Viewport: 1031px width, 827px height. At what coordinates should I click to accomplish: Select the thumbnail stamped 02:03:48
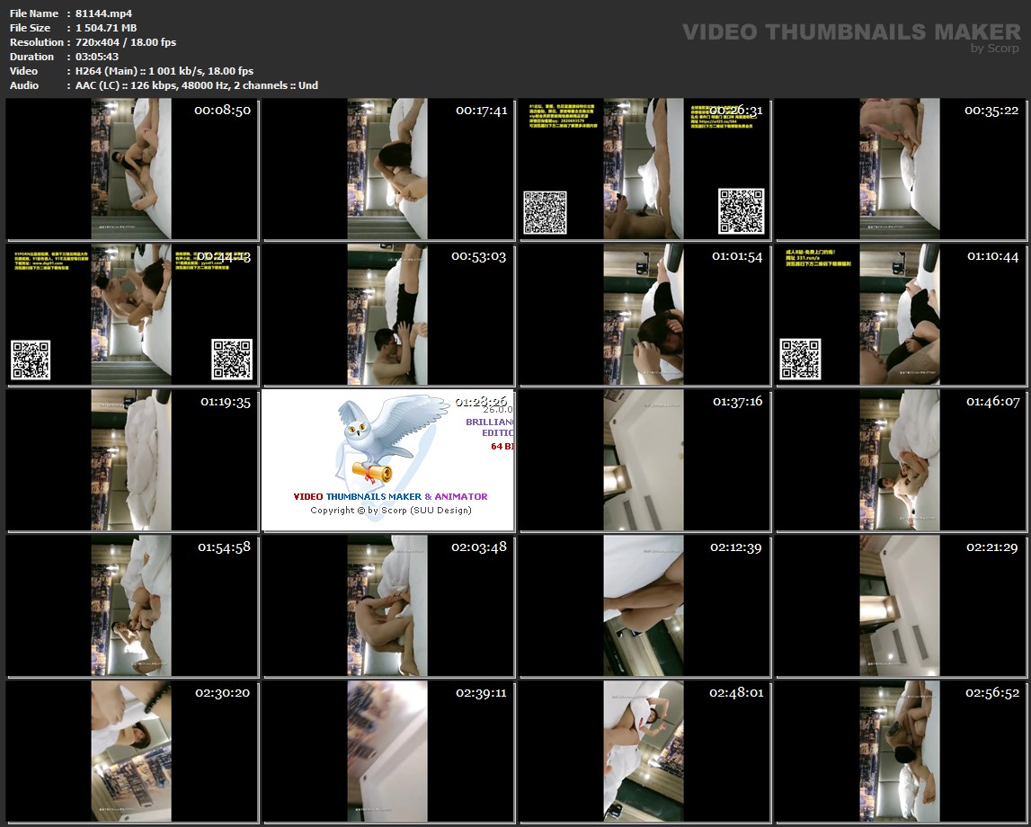[x=388, y=606]
